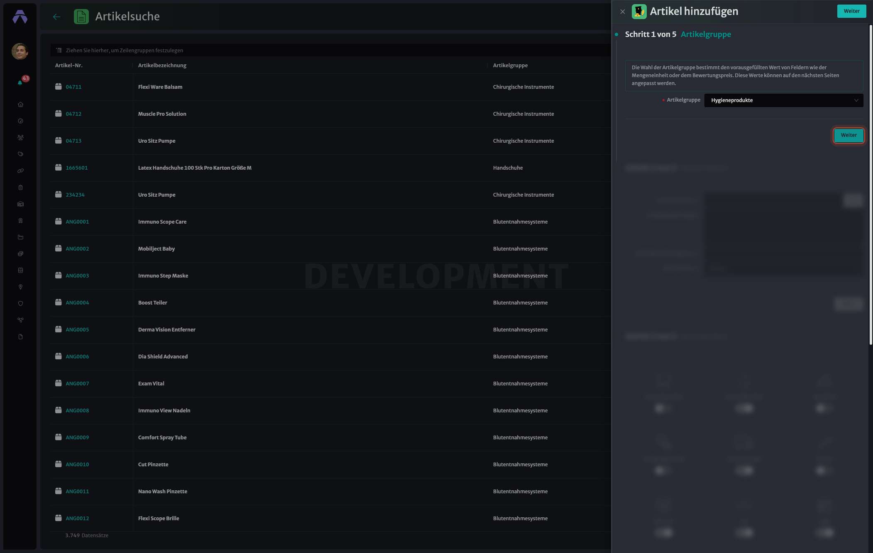Open the award ribbon icon in sidebar
The width and height of the screenshot is (873, 553).
pos(20,221)
